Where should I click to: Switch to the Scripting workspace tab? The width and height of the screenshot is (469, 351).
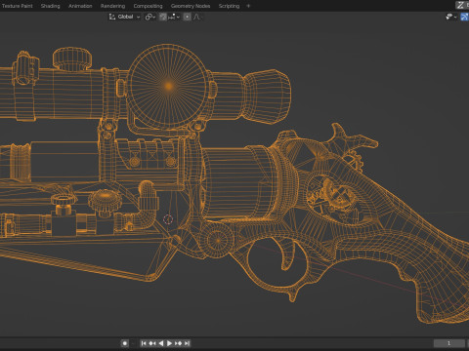point(229,6)
